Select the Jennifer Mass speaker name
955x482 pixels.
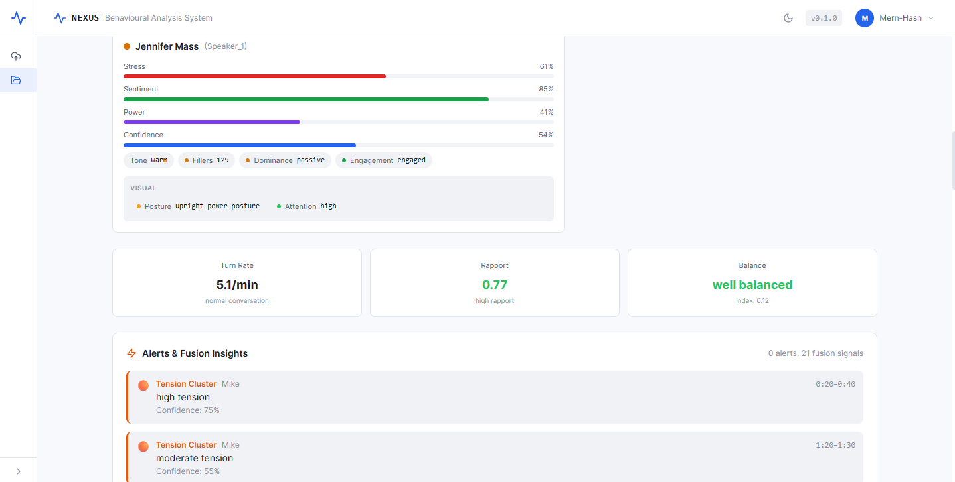167,46
